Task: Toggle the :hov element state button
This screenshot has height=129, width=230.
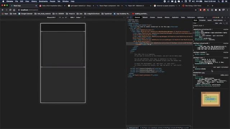Action: click(x=216, y=23)
